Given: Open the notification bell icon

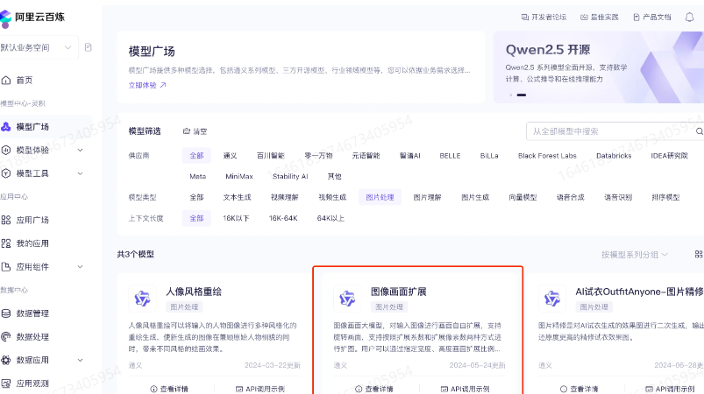Looking at the screenshot, I should (690, 17).
